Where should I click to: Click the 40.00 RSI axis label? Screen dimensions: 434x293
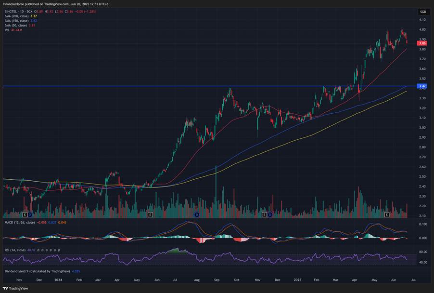(x=423, y=262)
